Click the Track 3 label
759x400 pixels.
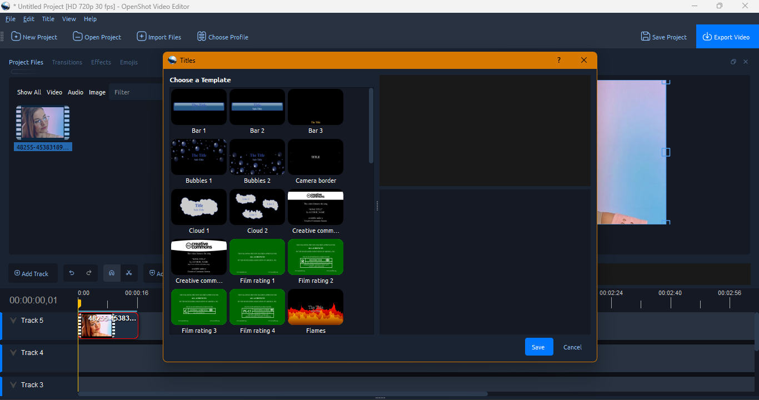click(32, 385)
